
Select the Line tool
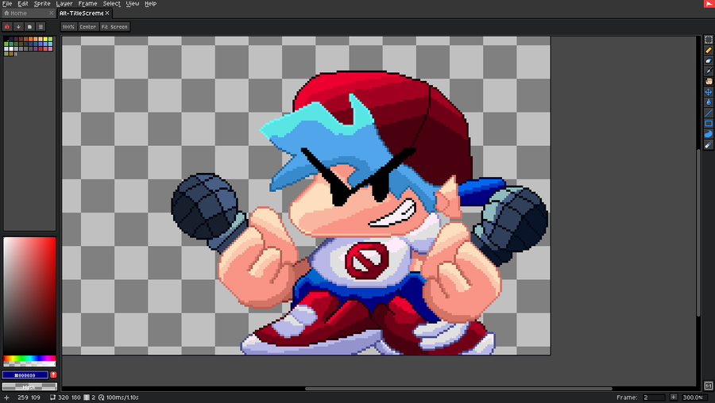pos(708,113)
